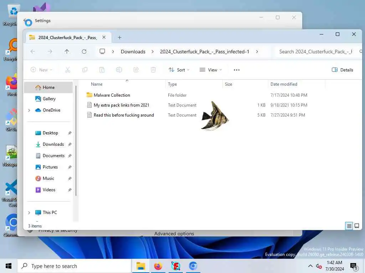This screenshot has height=273, width=365.
Task: Open Gallery in the navigation pane
Action: coord(49,99)
